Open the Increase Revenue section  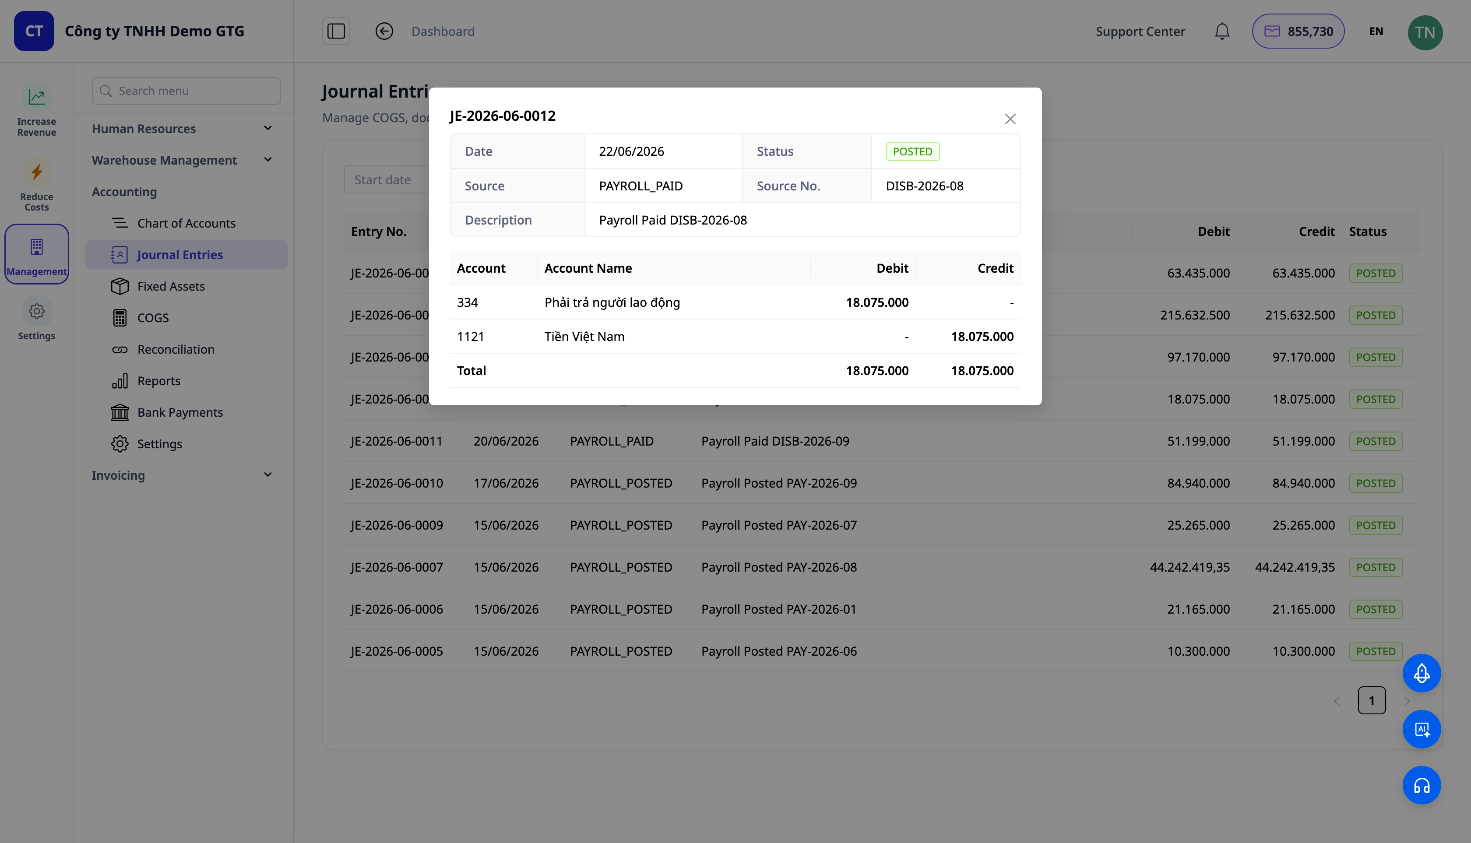(x=36, y=110)
